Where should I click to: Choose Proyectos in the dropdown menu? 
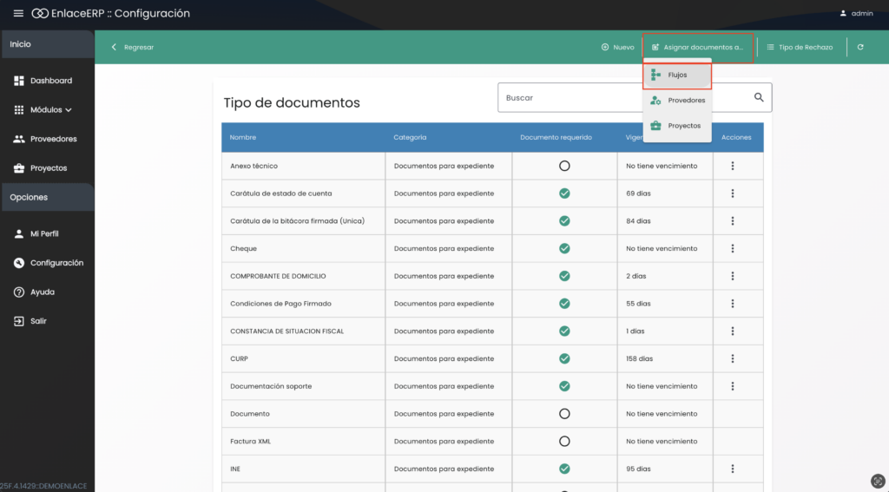pyautogui.click(x=683, y=126)
